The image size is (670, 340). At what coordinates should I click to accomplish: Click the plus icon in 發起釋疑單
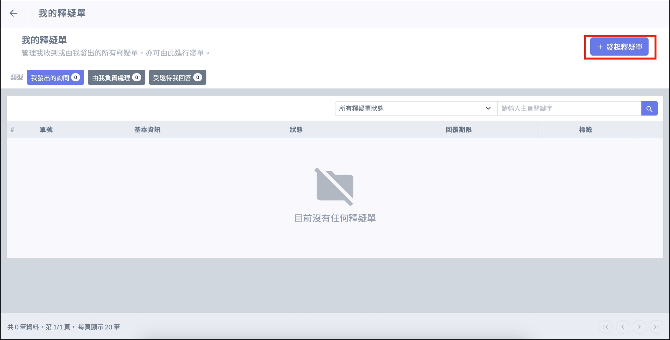(x=600, y=47)
